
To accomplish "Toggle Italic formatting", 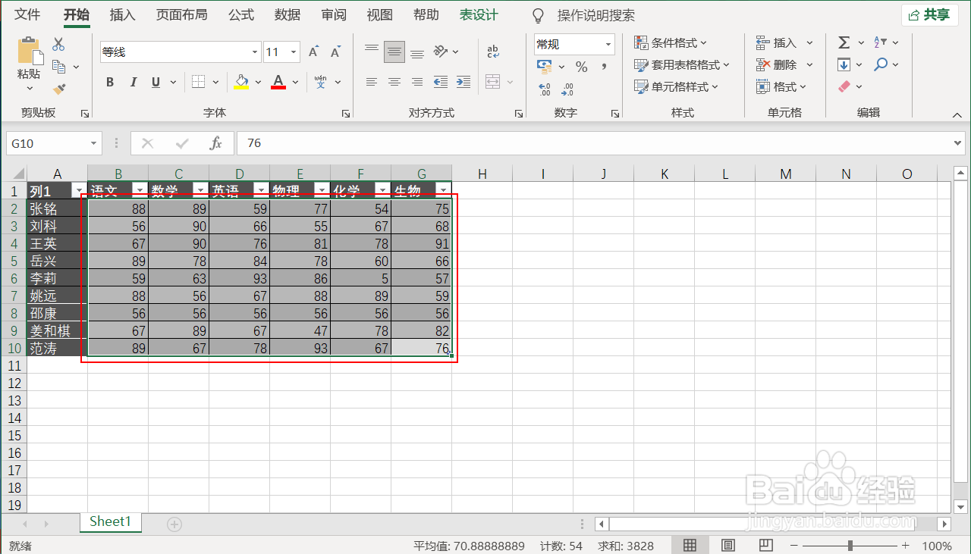I will click(134, 83).
